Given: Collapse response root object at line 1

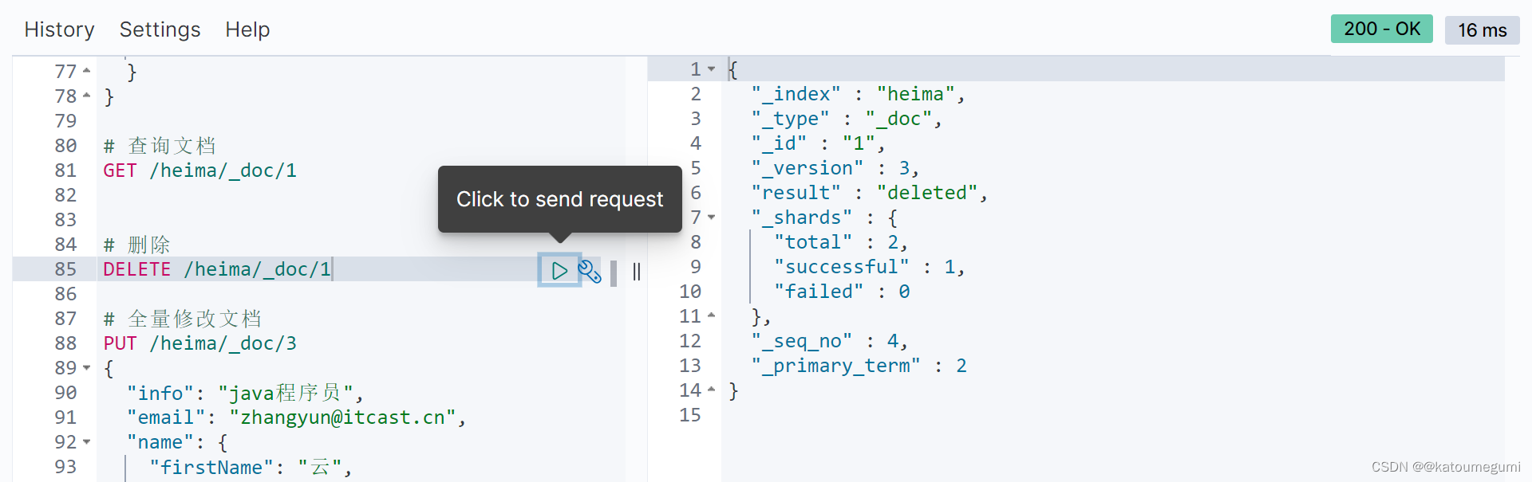Looking at the screenshot, I should click(711, 69).
